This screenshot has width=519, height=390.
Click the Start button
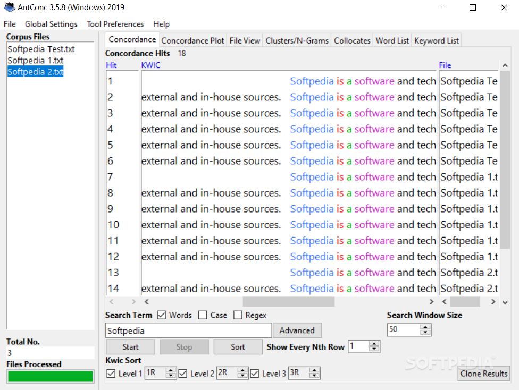(x=130, y=347)
